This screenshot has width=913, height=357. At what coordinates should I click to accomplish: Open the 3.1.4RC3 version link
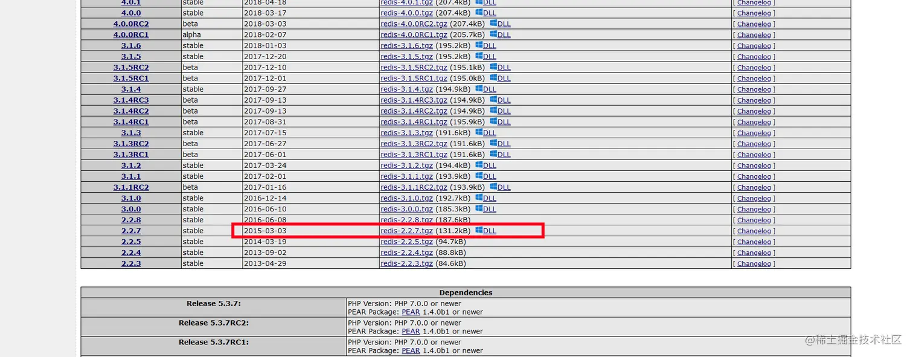[x=131, y=100]
